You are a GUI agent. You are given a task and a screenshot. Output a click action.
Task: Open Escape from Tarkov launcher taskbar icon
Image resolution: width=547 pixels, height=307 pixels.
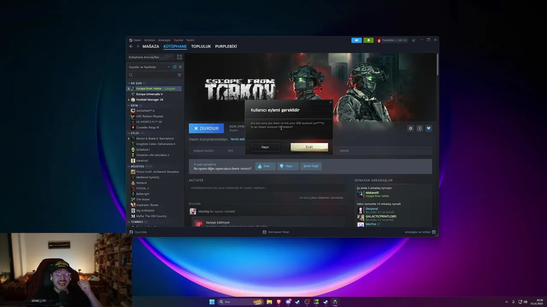click(x=335, y=302)
